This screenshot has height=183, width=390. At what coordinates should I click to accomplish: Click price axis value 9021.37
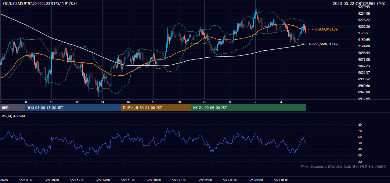coord(364,73)
